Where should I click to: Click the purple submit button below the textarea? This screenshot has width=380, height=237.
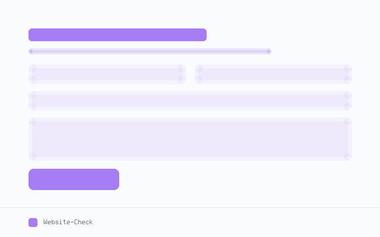pos(74,180)
